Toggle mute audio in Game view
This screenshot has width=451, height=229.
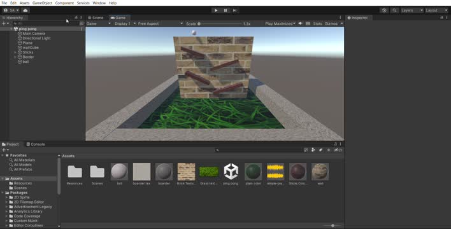coord(300,24)
